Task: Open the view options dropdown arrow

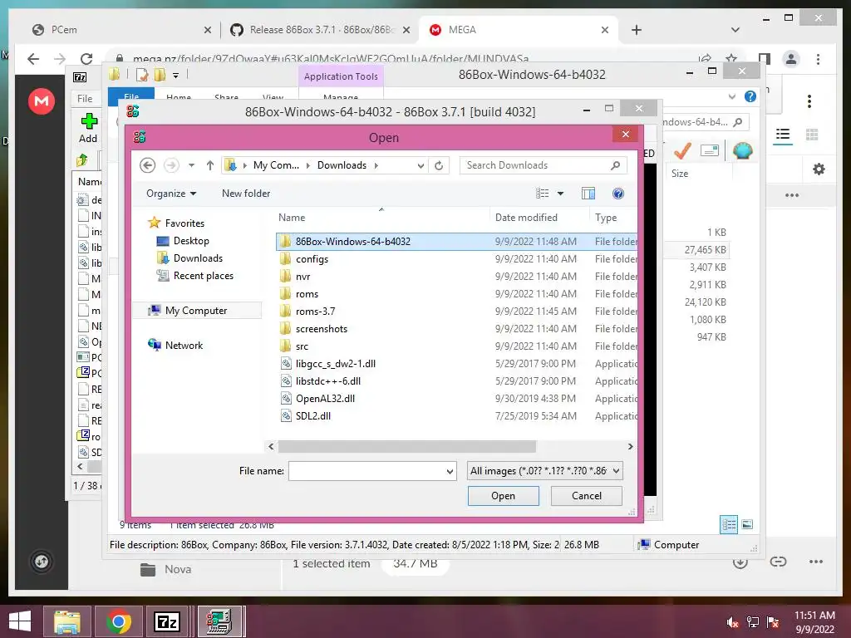Action: point(561,194)
